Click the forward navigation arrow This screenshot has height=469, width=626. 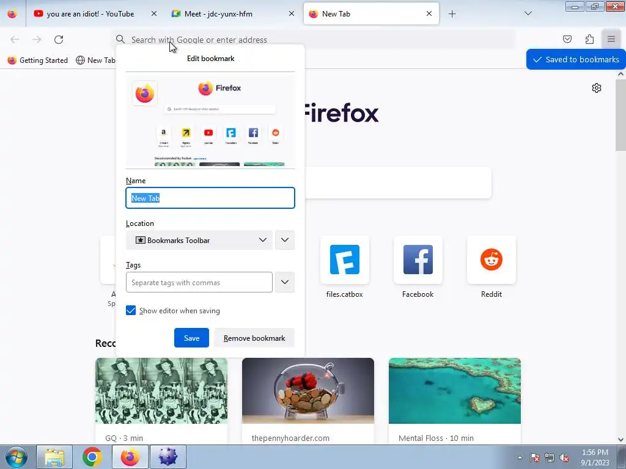(x=37, y=40)
